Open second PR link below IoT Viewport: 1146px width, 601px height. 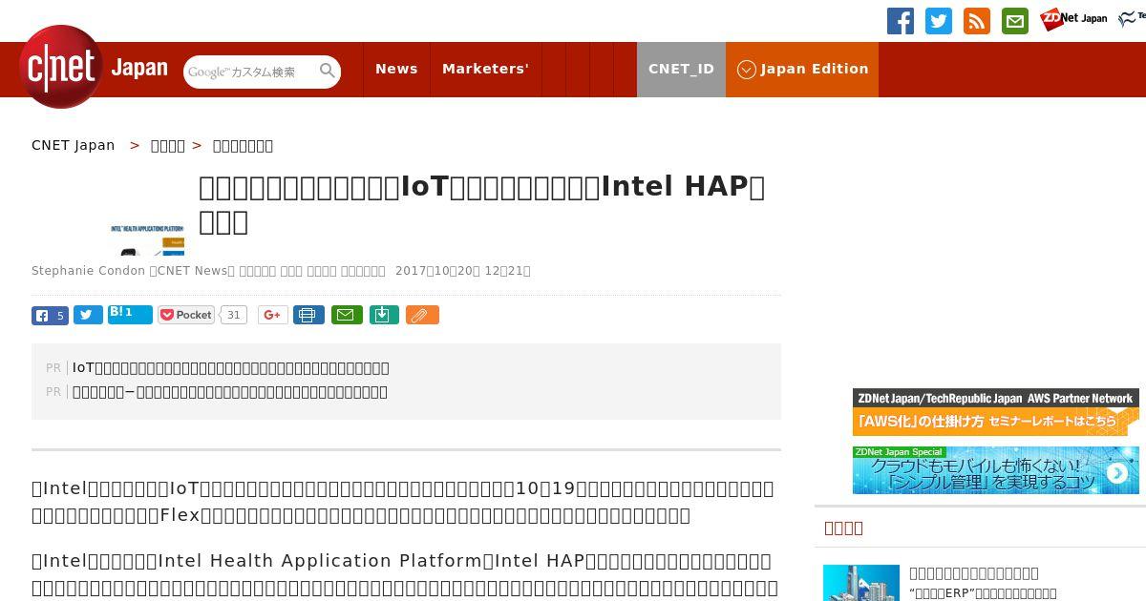[x=230, y=391]
